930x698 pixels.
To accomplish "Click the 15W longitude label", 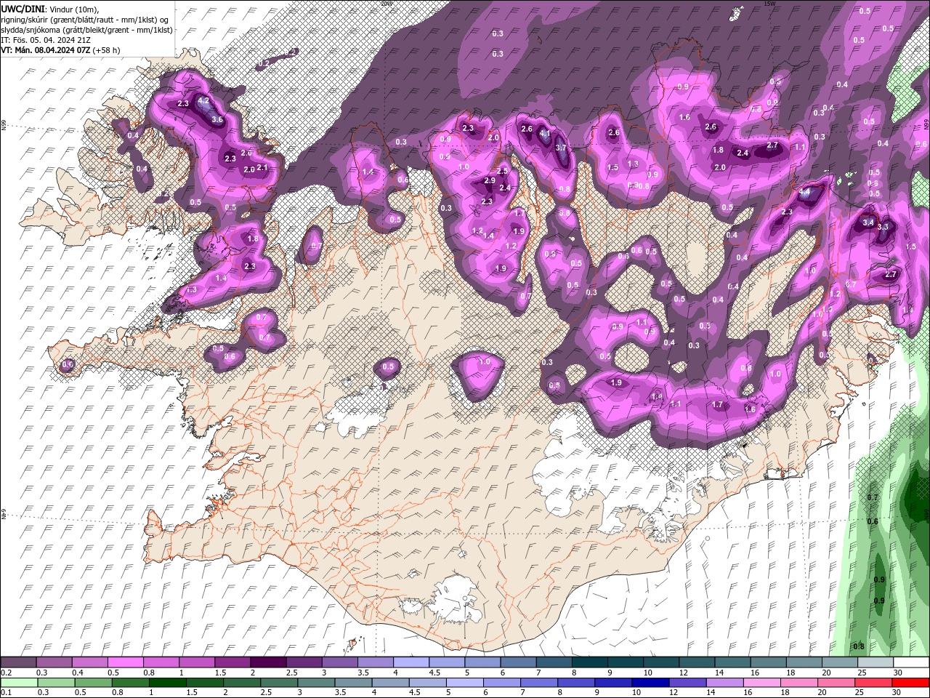I will click(x=769, y=4).
